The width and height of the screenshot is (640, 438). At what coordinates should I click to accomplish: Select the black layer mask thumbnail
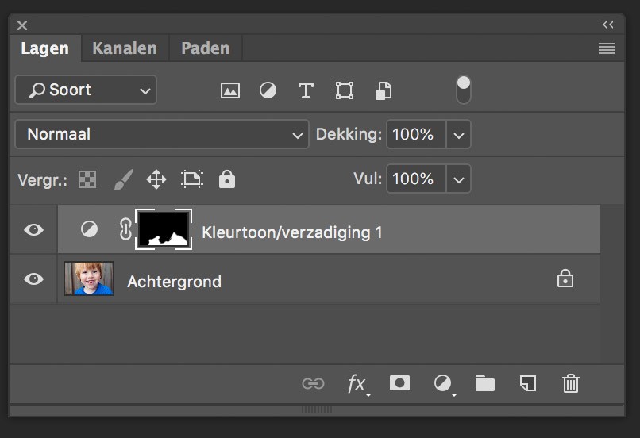[x=164, y=229]
